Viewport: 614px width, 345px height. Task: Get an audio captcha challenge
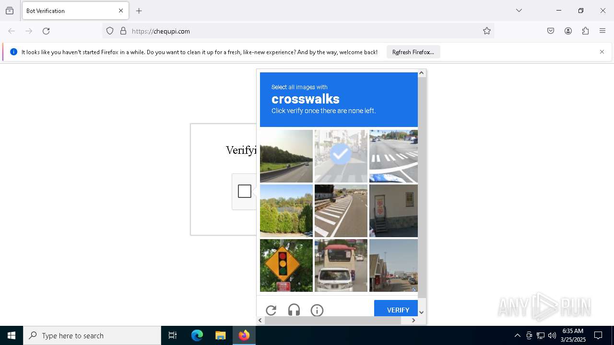pos(294,310)
